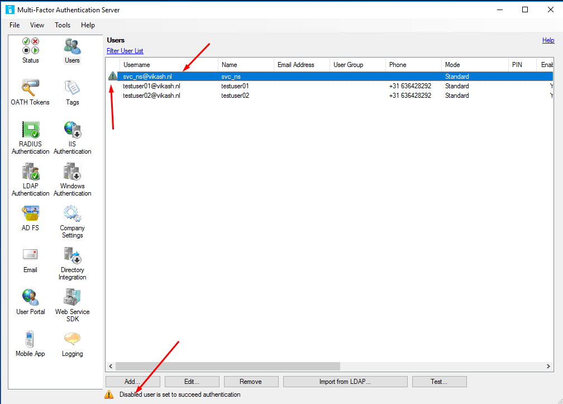Open Windows Authentication settings
Viewport: 563px width, 404px height.
[72, 172]
